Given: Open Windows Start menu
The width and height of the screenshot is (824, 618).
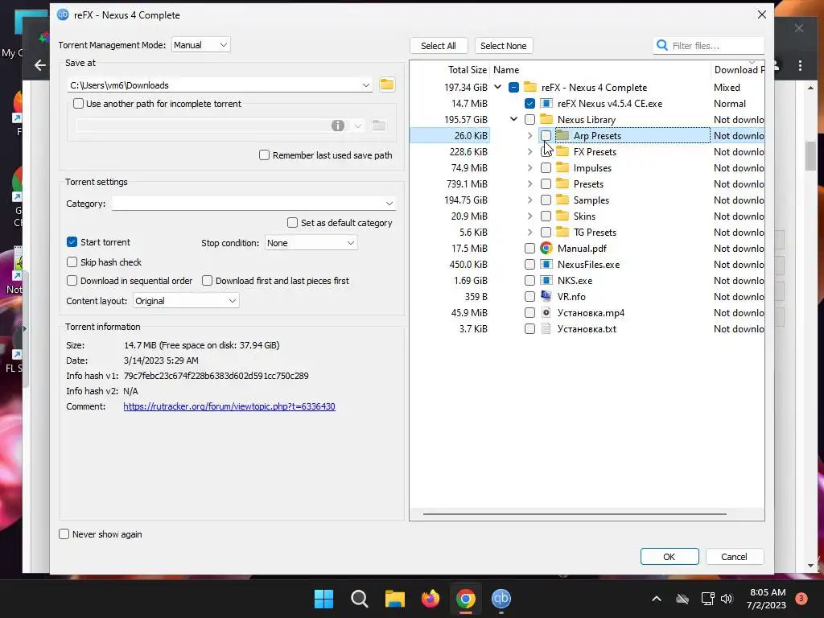Looking at the screenshot, I should (x=323, y=599).
